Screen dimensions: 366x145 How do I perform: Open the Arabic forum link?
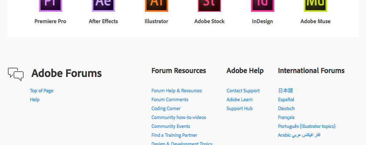point(299,135)
